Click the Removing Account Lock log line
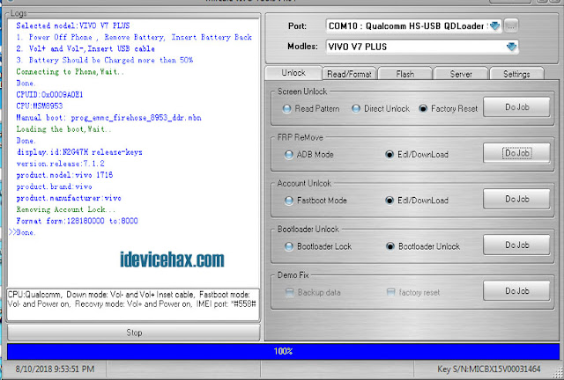564x380 pixels. click(66, 209)
